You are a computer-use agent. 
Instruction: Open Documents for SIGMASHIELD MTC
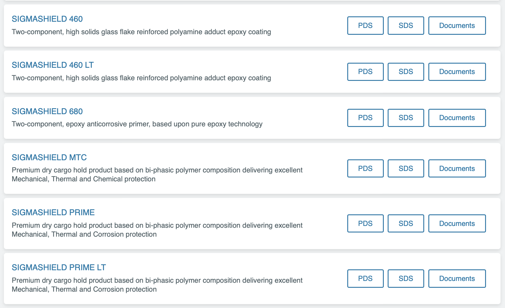click(x=457, y=169)
